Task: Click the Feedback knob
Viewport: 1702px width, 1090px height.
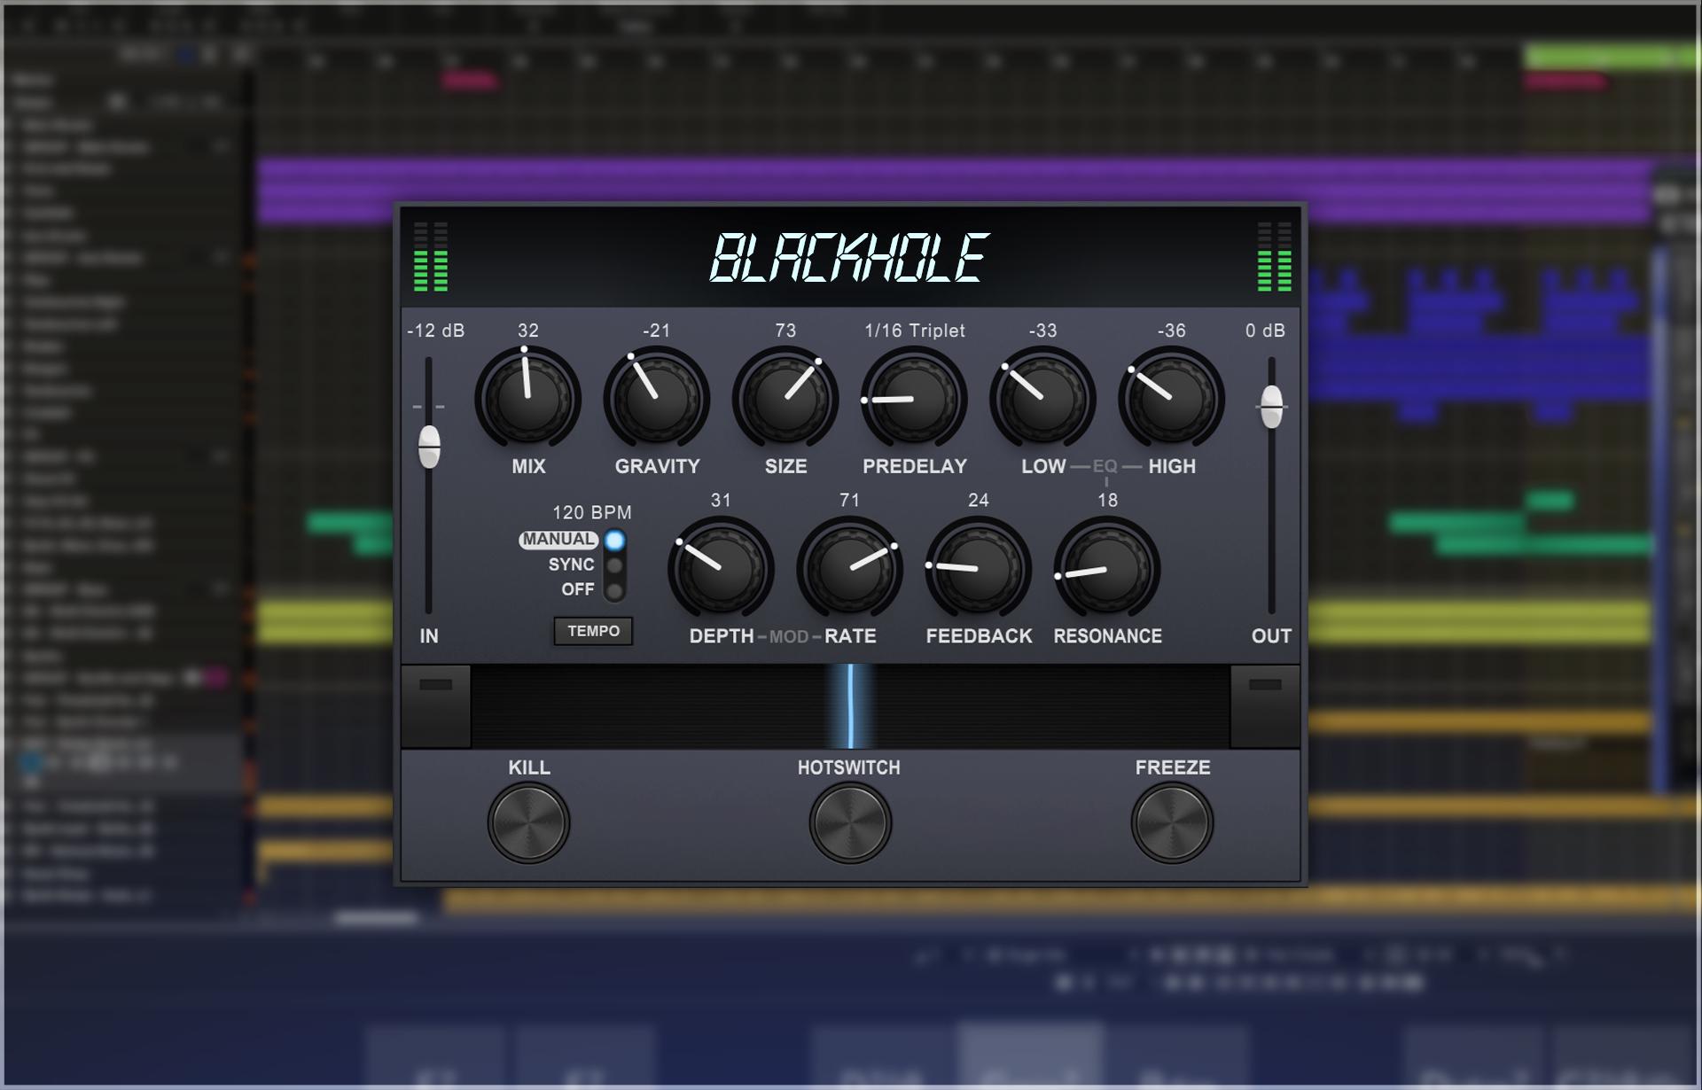Action: click(x=978, y=569)
